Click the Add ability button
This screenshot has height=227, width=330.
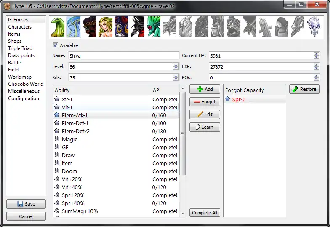pos(205,89)
